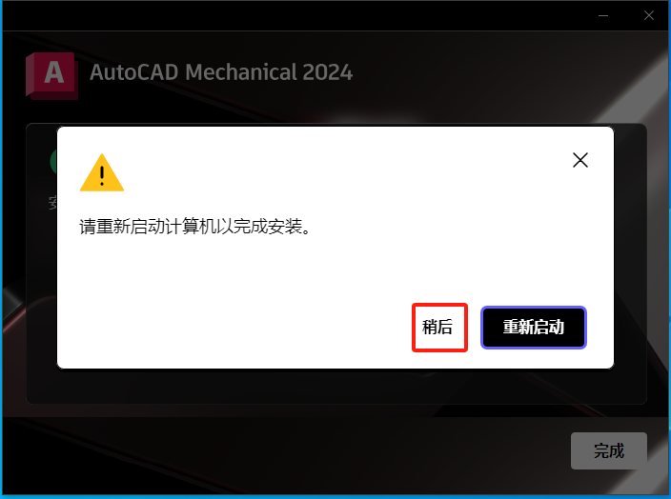The image size is (671, 499).
Task: Click the 安装 word in the restart message
Action: pyautogui.click(x=285, y=227)
